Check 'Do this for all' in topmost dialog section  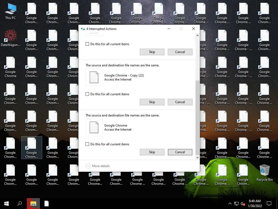point(87,44)
